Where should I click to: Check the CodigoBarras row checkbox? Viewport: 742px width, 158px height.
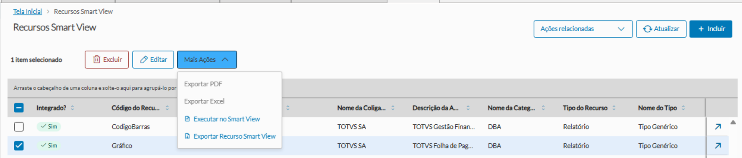(x=19, y=127)
